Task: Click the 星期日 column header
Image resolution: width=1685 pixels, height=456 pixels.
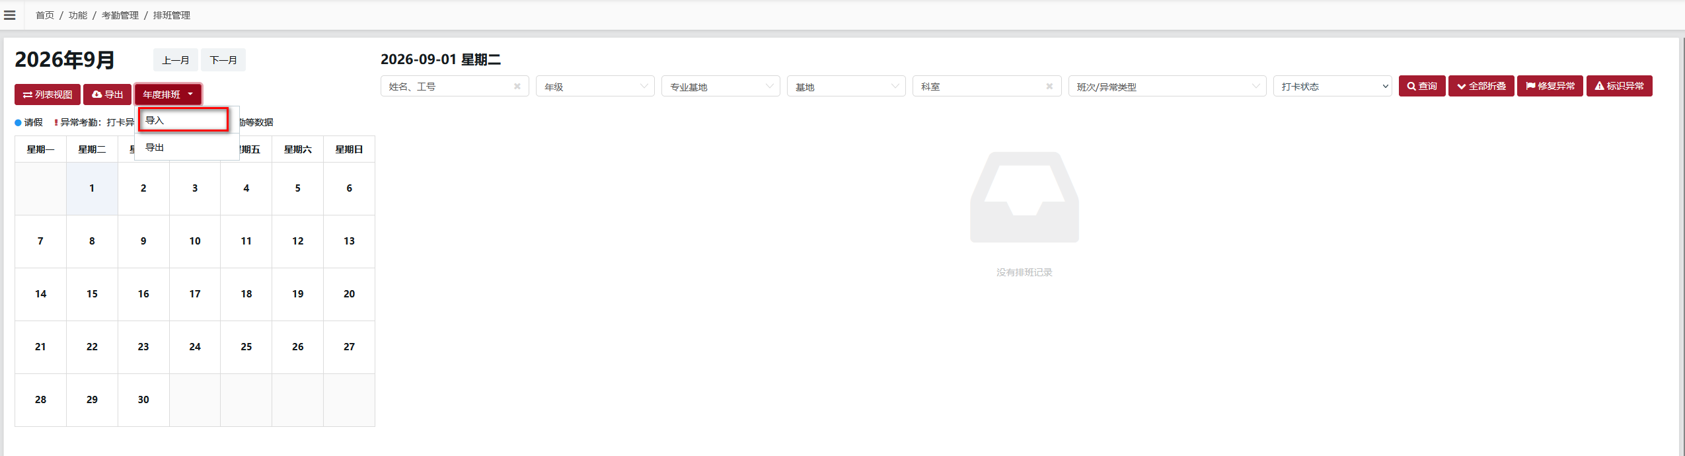Action: [350, 149]
